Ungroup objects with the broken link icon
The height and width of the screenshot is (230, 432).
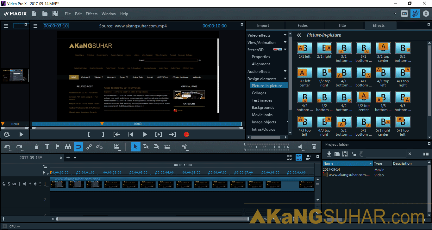(99, 147)
